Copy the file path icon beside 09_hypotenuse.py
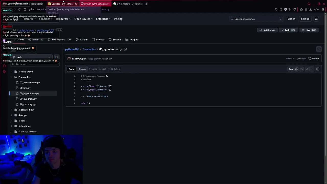The width and height of the screenshot is (327, 184). coord(125,49)
